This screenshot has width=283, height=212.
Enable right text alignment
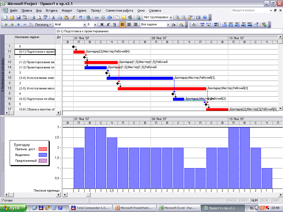pyautogui.click(x=135, y=25)
